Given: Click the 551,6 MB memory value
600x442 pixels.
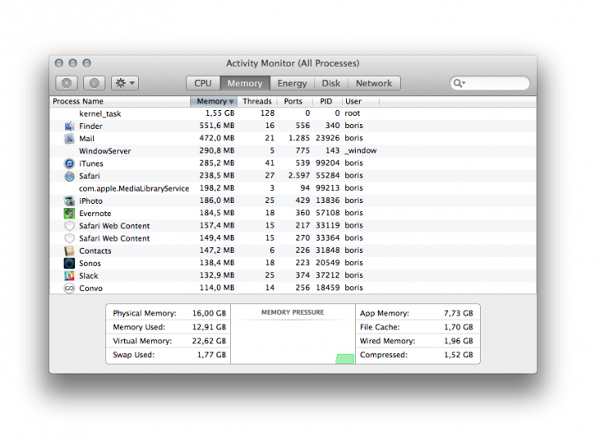Looking at the screenshot, I should [x=217, y=126].
